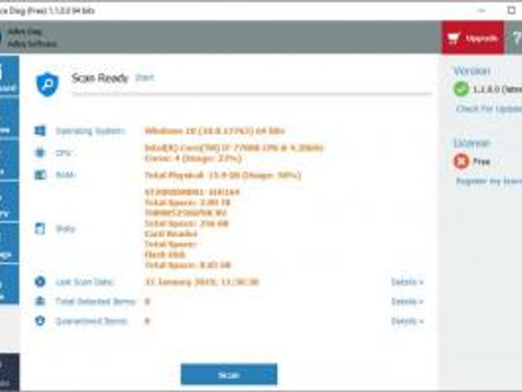Click the Total Detected Items icon
The height and width of the screenshot is (392, 522).
coord(40,301)
